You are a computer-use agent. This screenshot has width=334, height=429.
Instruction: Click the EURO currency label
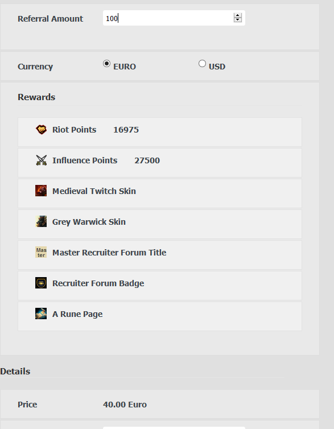click(x=125, y=67)
